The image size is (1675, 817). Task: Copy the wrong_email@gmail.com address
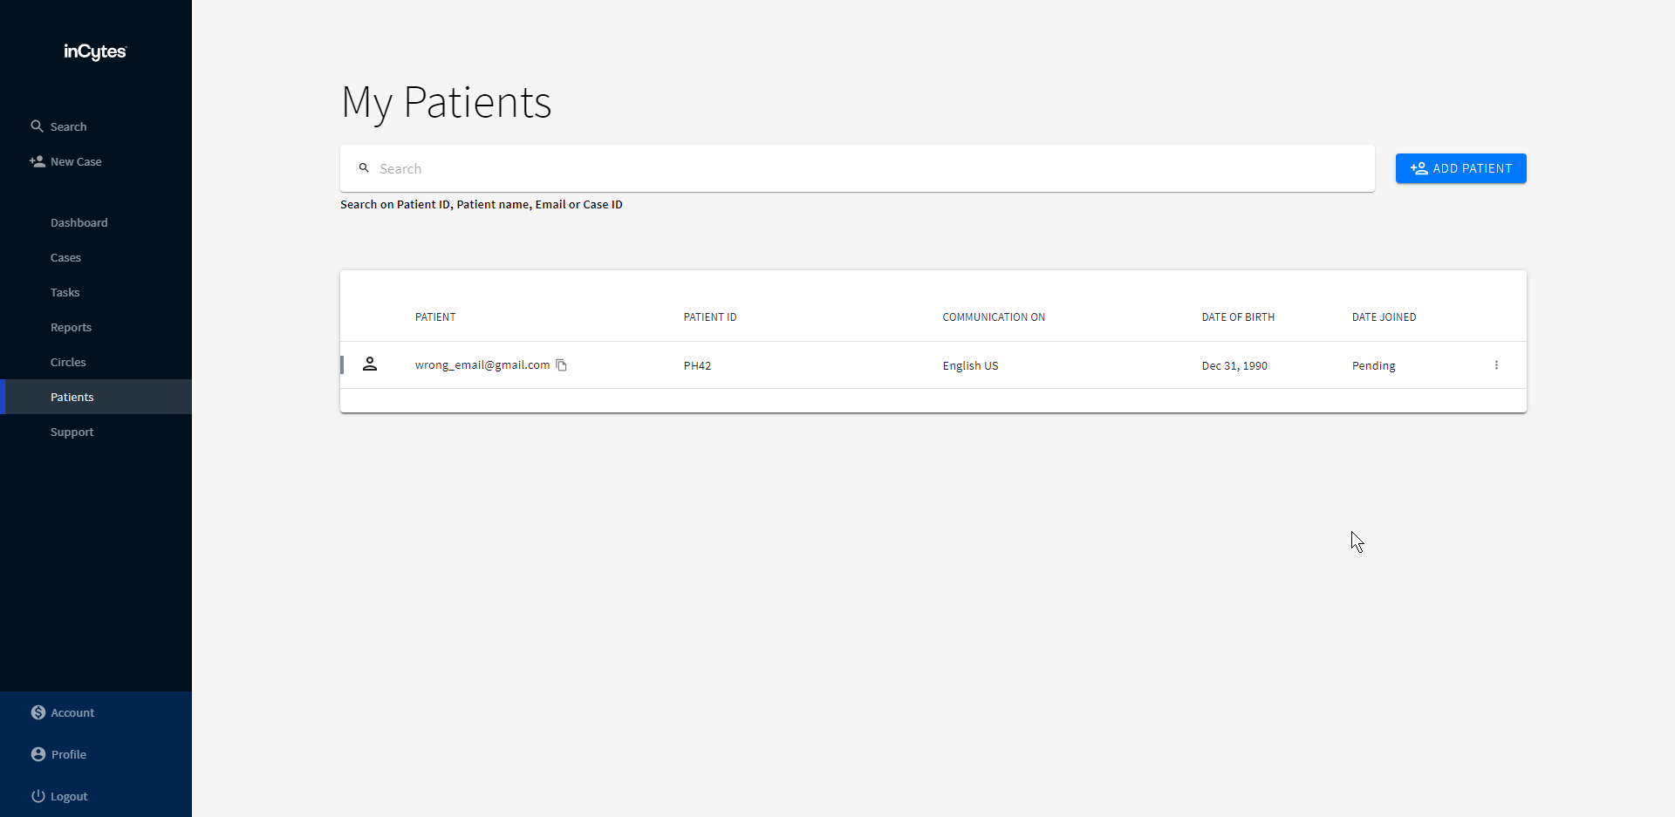pyautogui.click(x=562, y=365)
